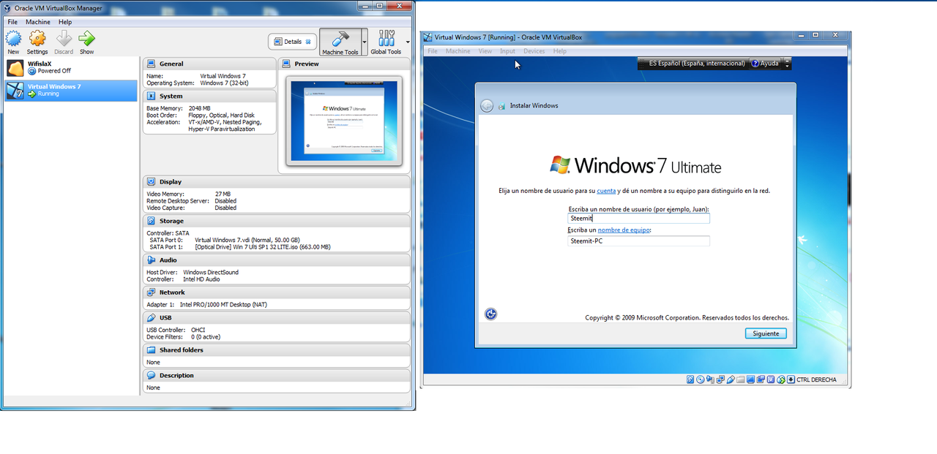Open the Help menu in the VM window

[560, 51]
